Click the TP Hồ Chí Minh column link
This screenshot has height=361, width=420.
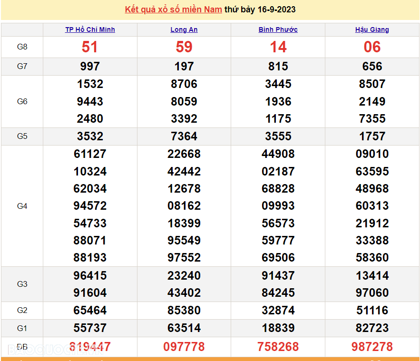90,29
